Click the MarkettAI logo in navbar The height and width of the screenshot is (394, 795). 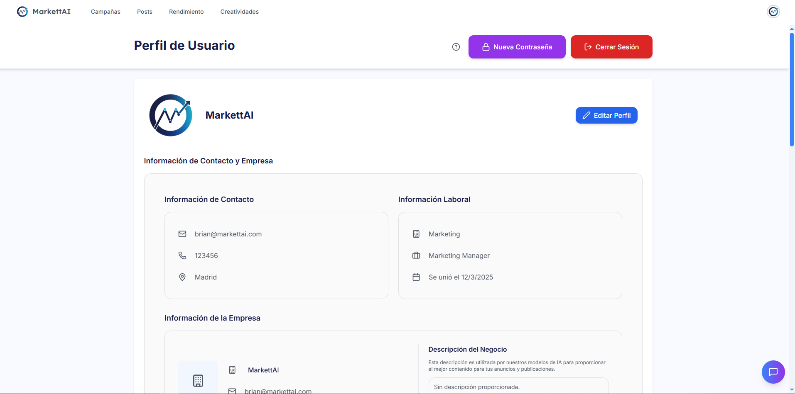[x=43, y=12]
